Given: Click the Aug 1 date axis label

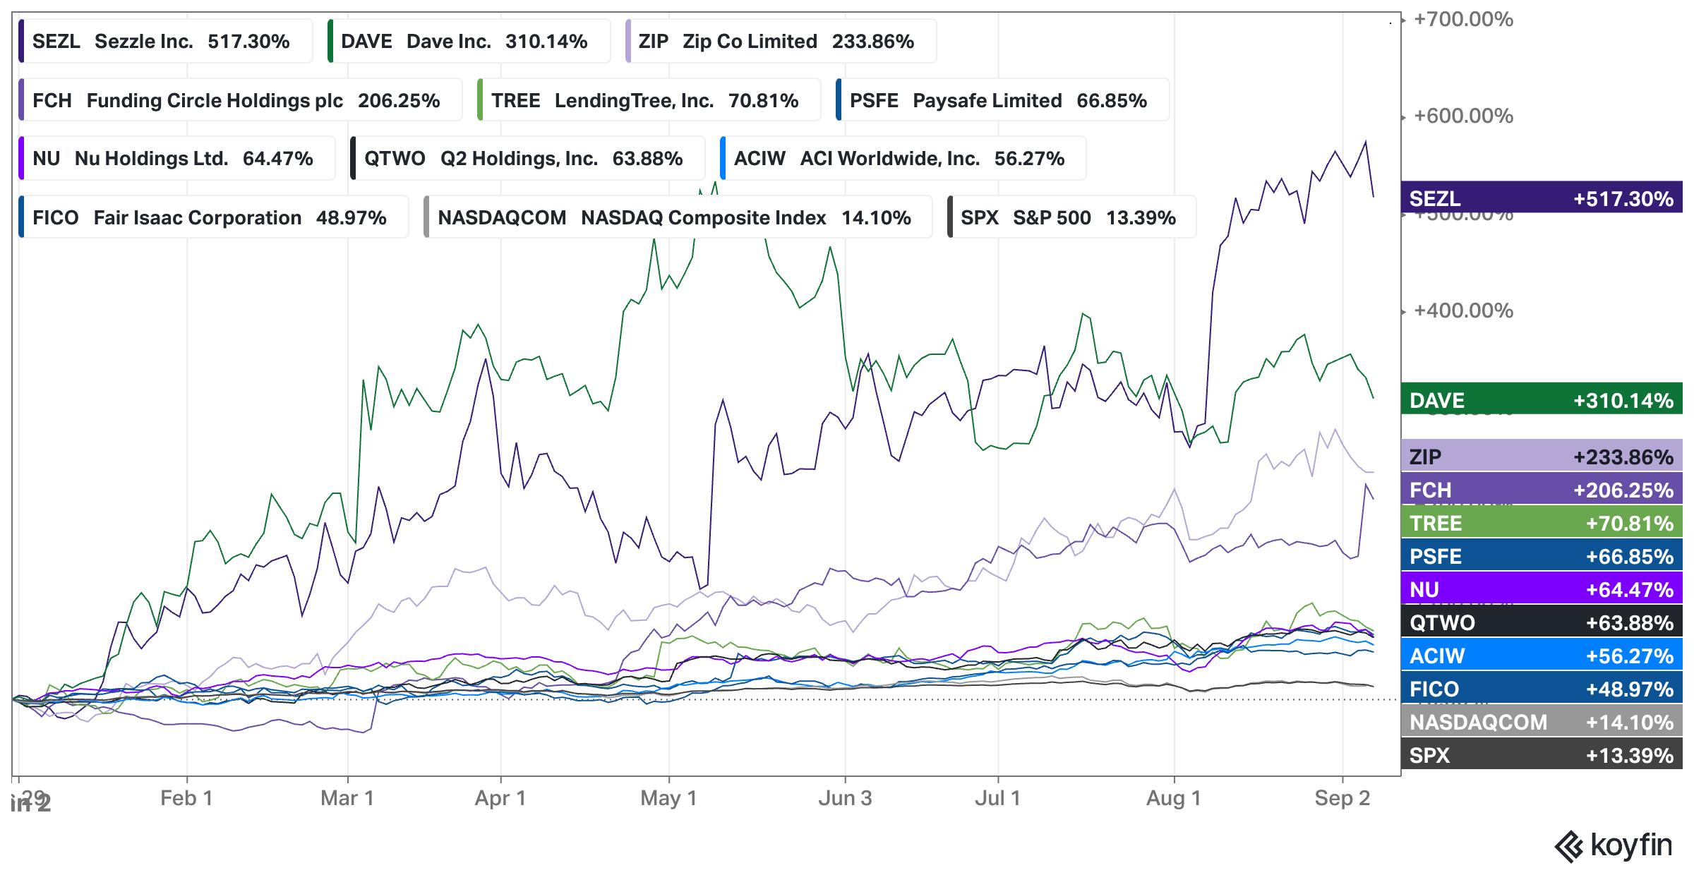Looking at the screenshot, I should 1173,798.
